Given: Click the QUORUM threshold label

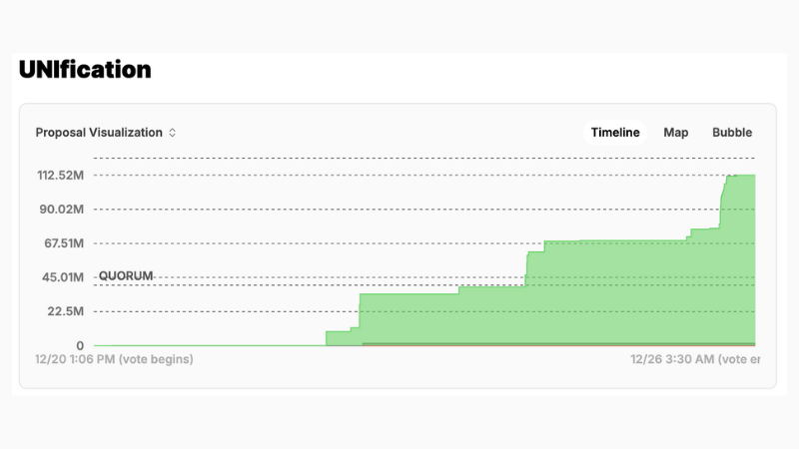Looking at the screenshot, I should 123,275.
